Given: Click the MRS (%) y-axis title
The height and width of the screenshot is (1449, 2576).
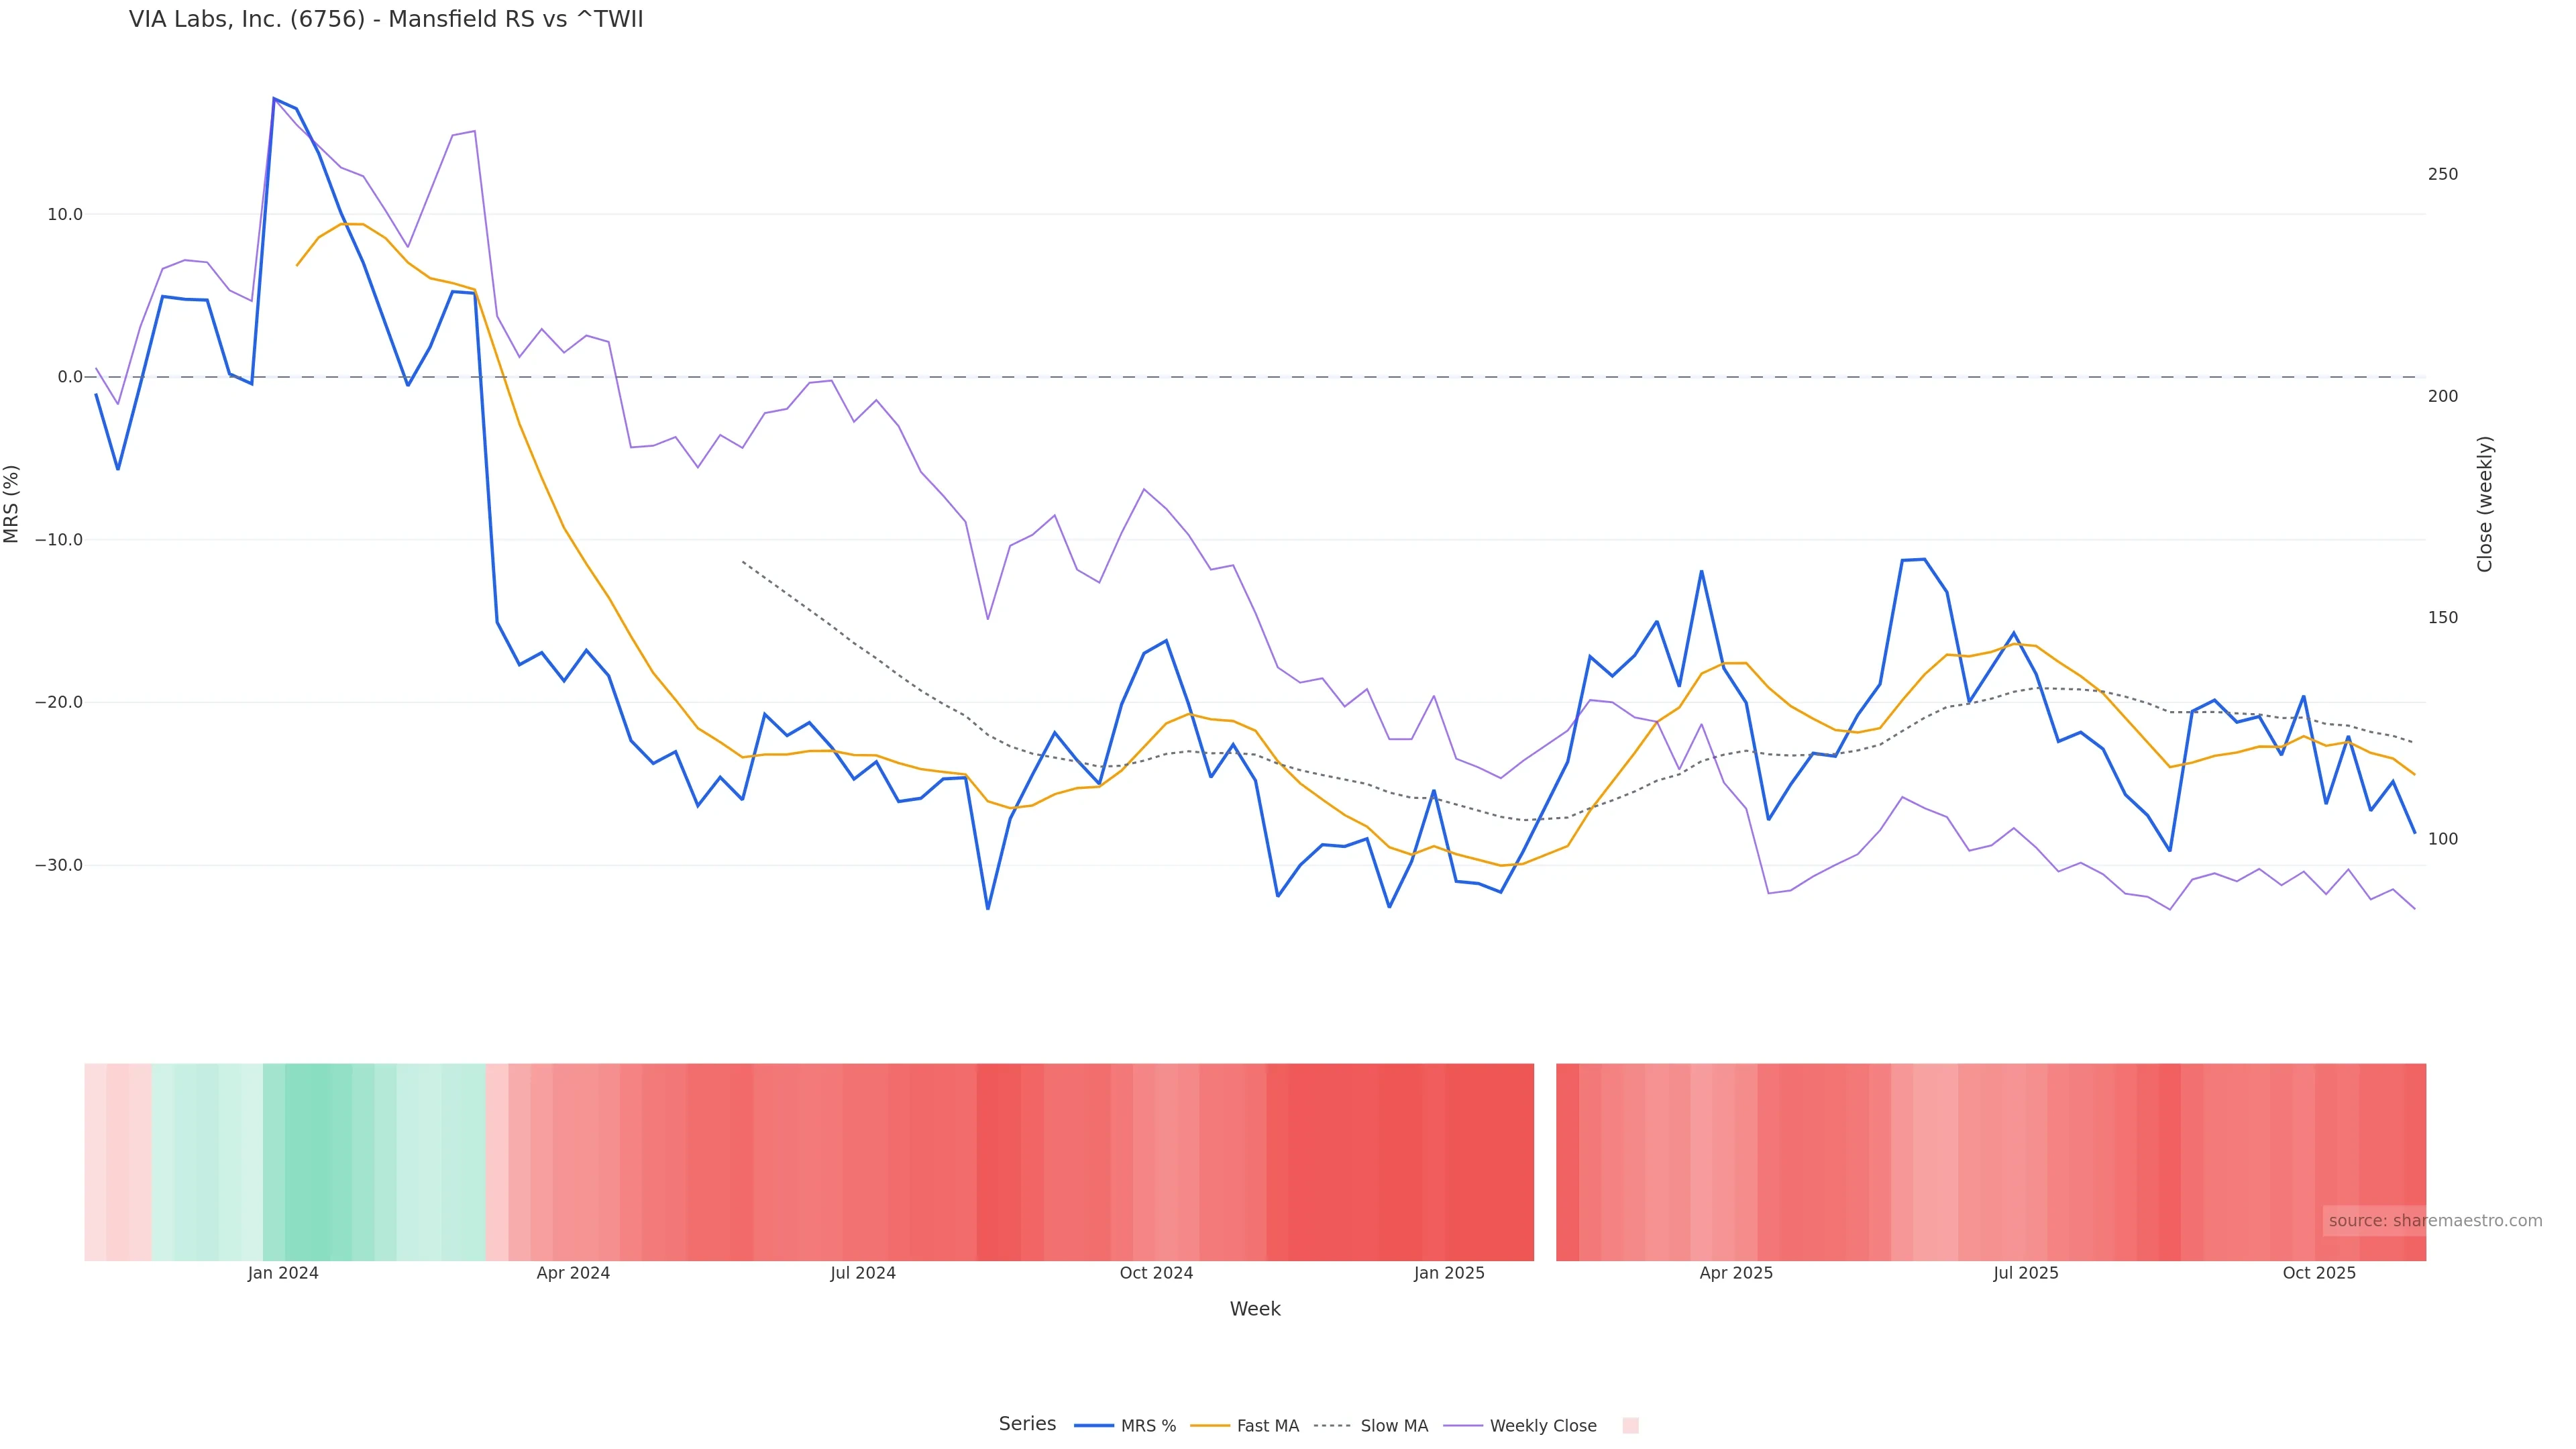Looking at the screenshot, I should pyautogui.click(x=12, y=504).
